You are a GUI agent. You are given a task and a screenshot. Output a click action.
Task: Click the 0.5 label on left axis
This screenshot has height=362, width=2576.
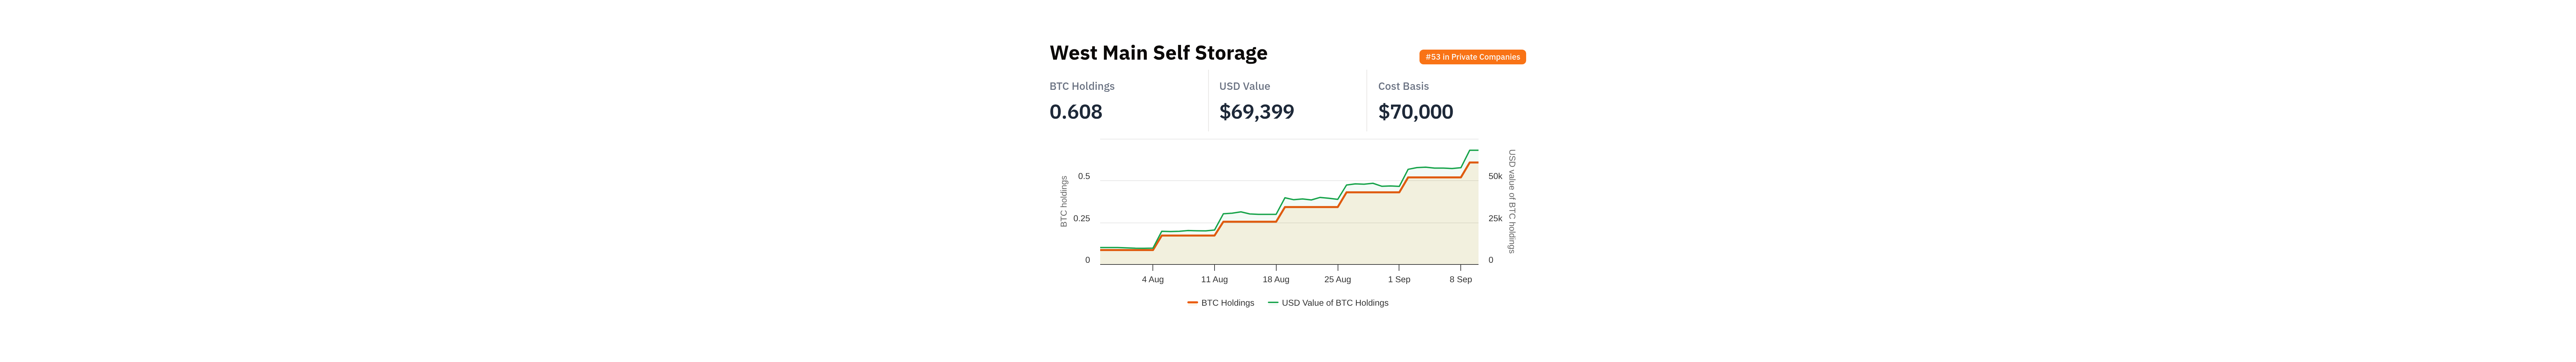(1084, 176)
